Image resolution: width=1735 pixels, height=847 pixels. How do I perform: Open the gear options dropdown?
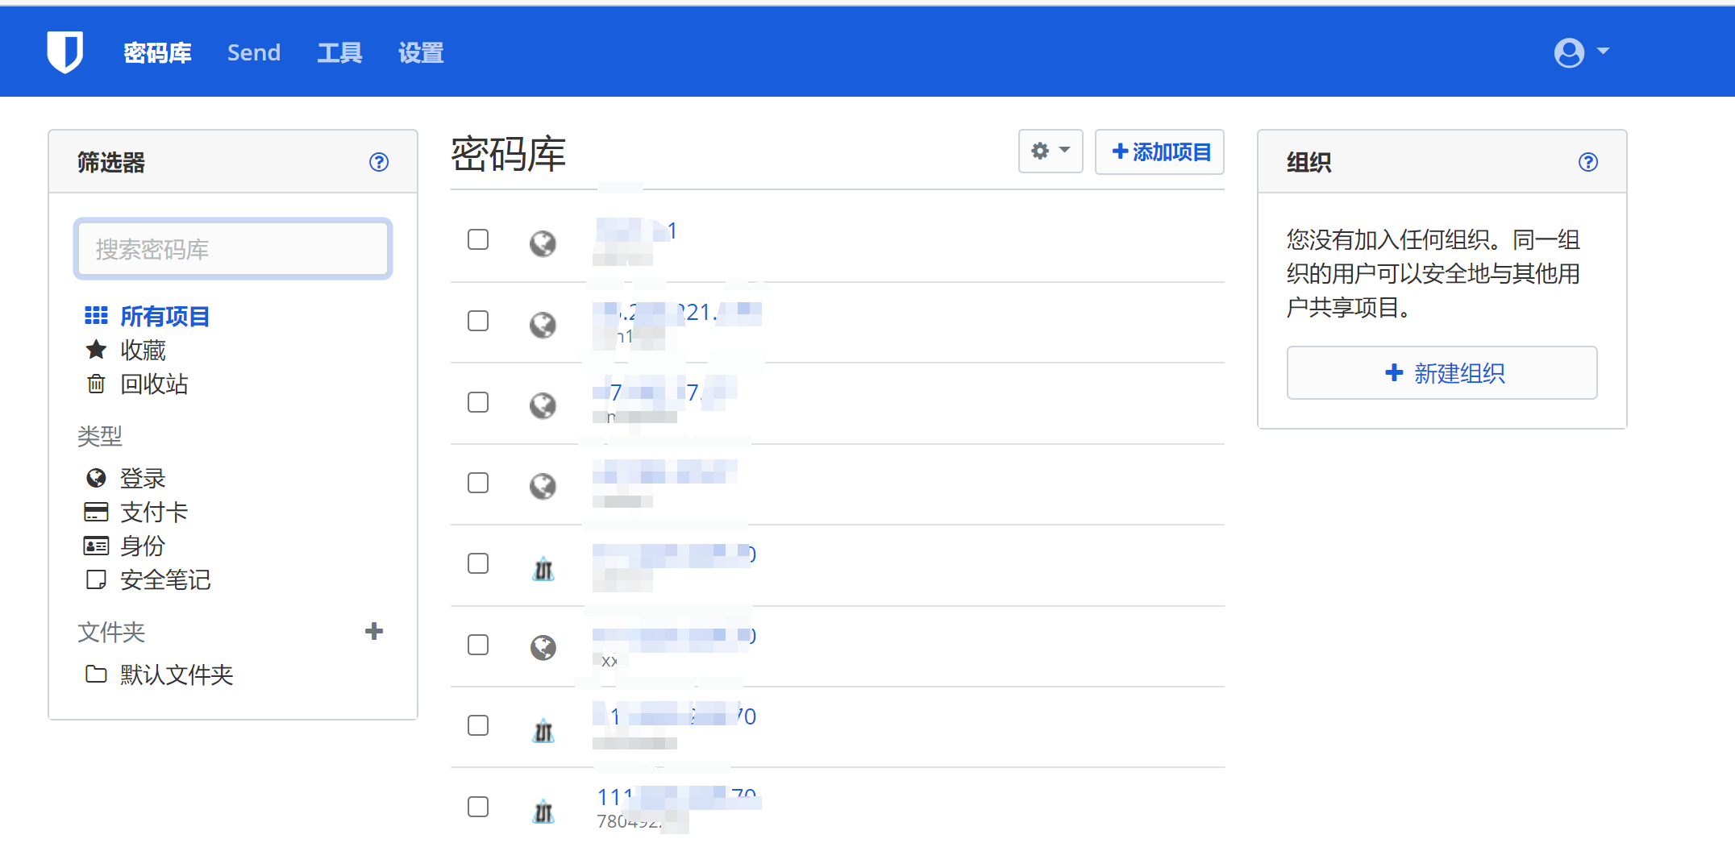click(1051, 152)
